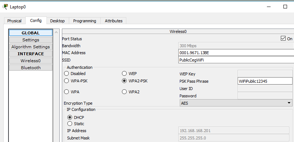Open global Settings in sidebar
The width and height of the screenshot is (294, 142).
31,40
